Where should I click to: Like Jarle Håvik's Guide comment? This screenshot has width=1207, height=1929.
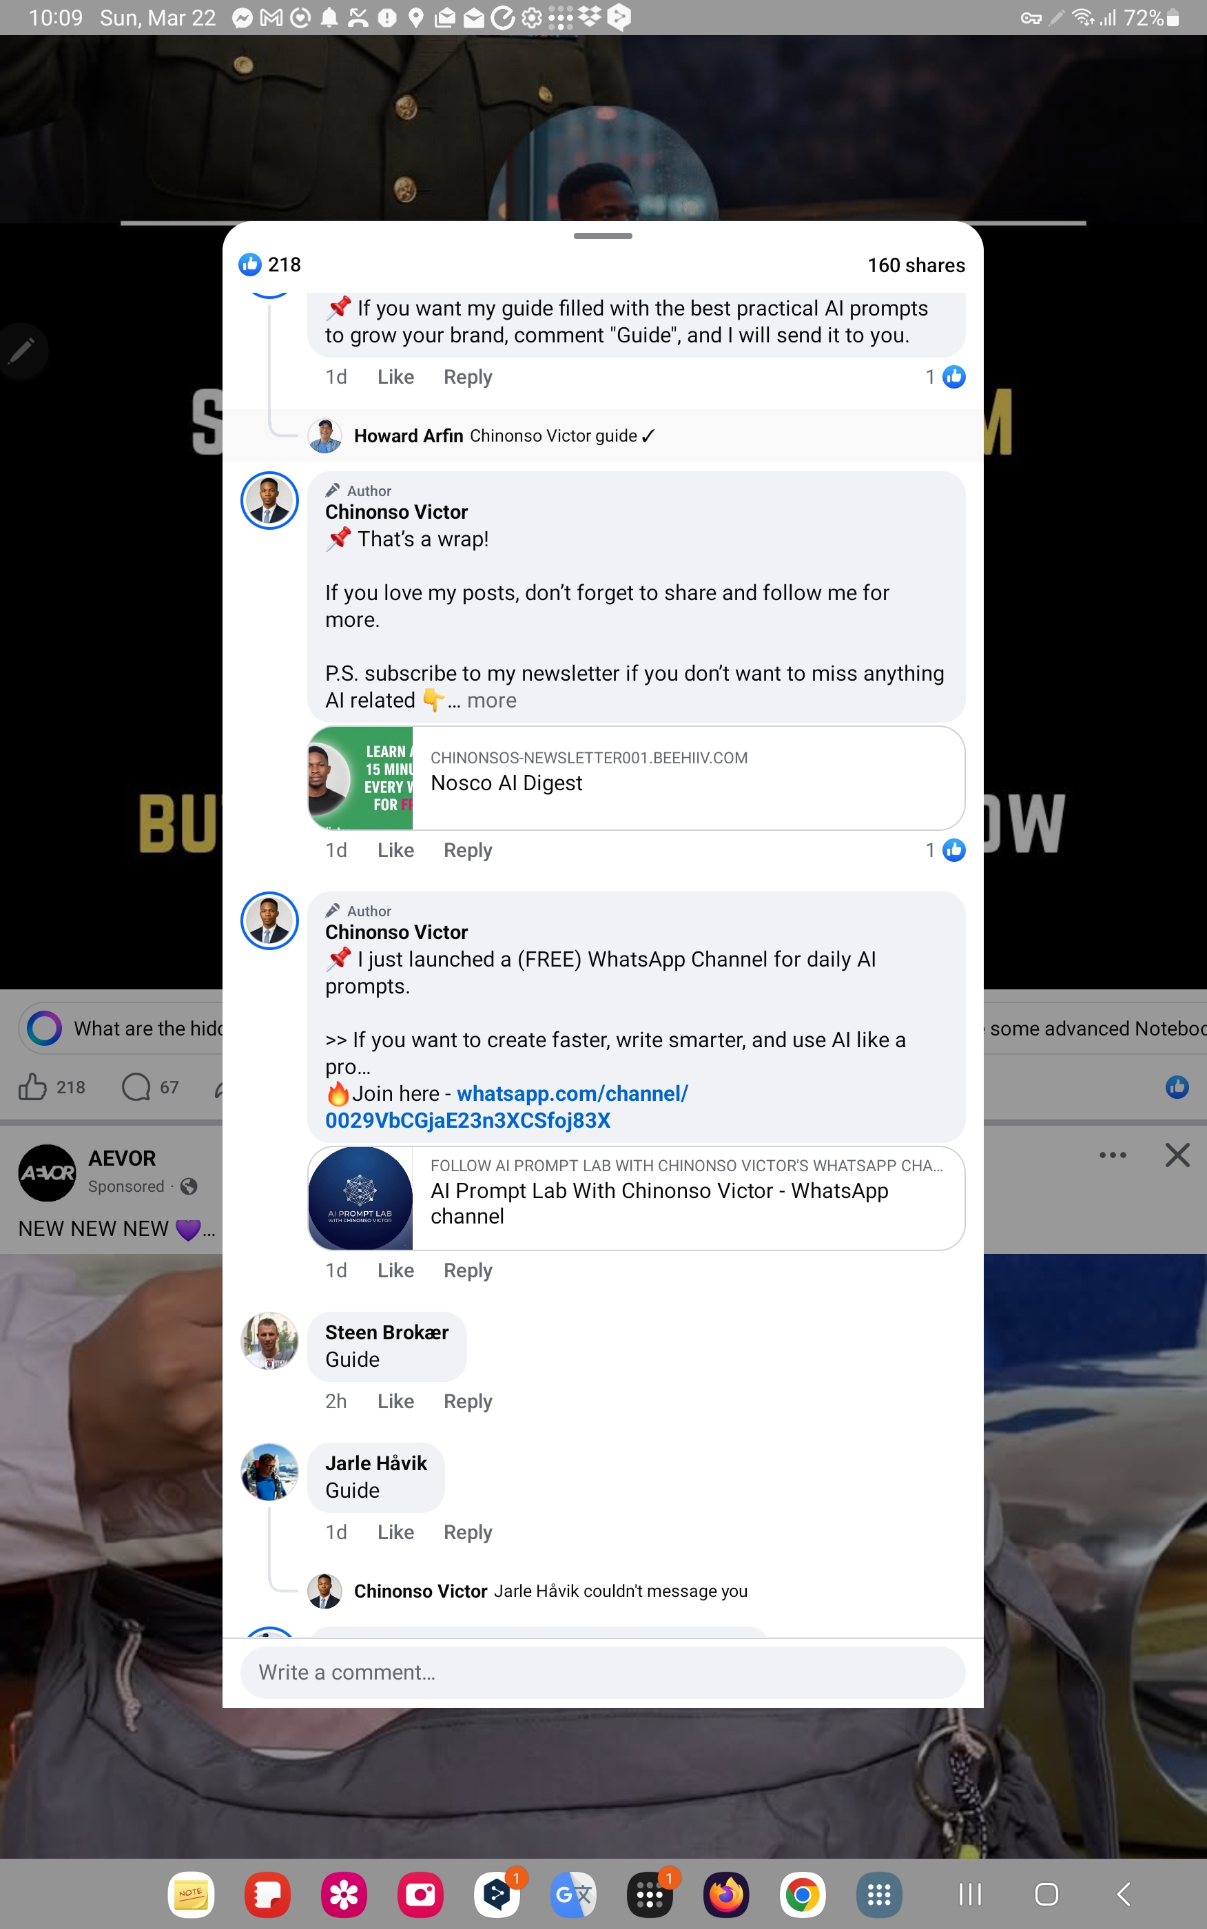(x=395, y=1532)
